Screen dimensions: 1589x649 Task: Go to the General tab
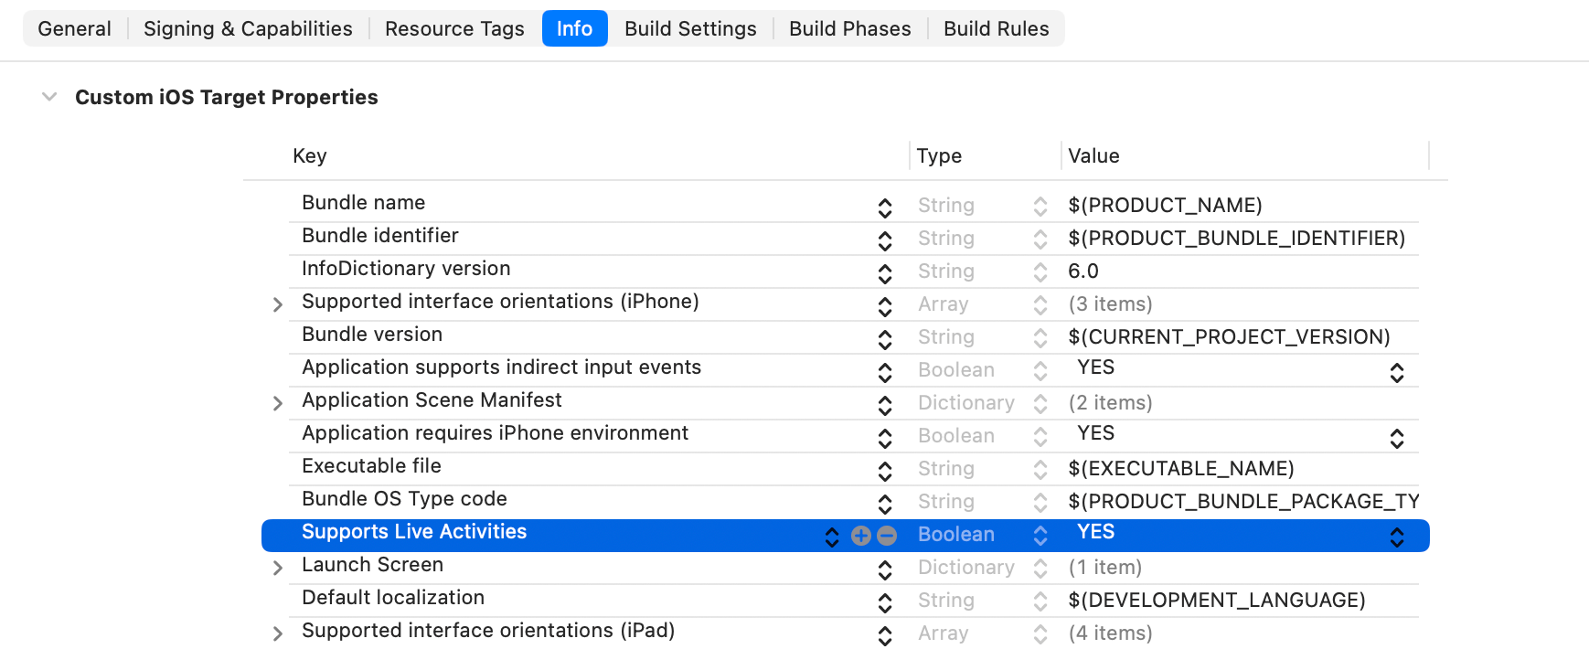(x=74, y=29)
